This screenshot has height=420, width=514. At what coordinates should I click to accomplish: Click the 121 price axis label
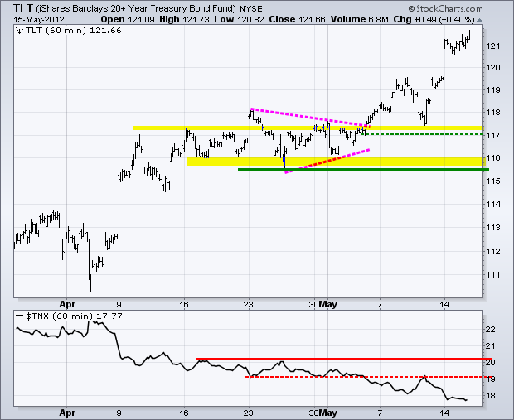pos(492,46)
